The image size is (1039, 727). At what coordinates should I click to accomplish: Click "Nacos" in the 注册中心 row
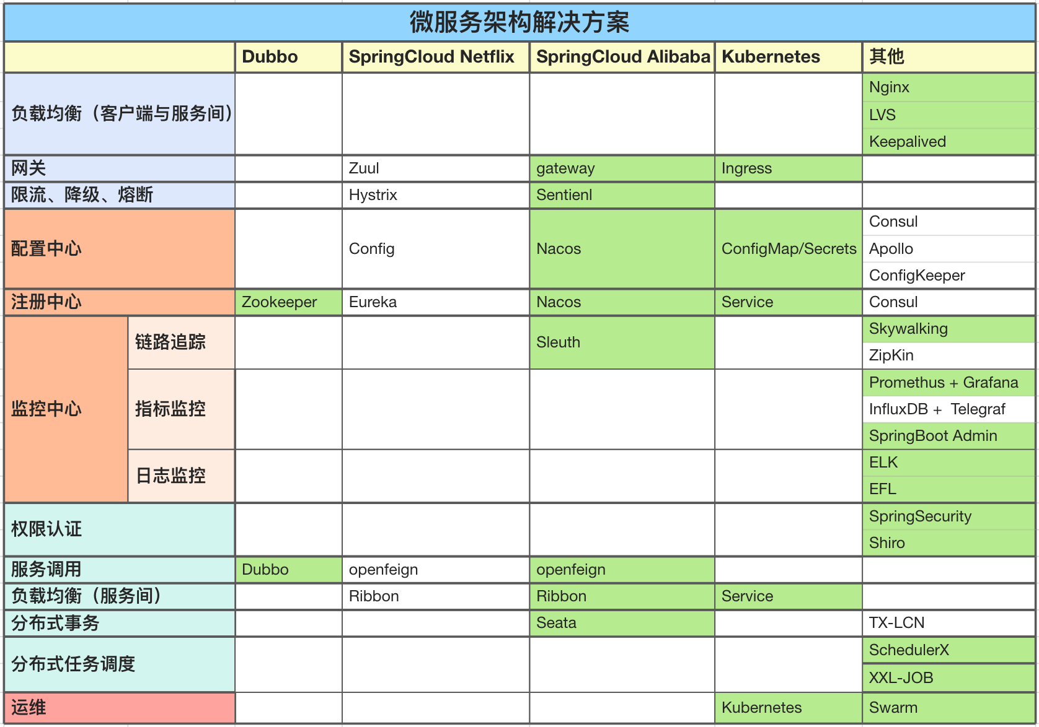[622, 302]
